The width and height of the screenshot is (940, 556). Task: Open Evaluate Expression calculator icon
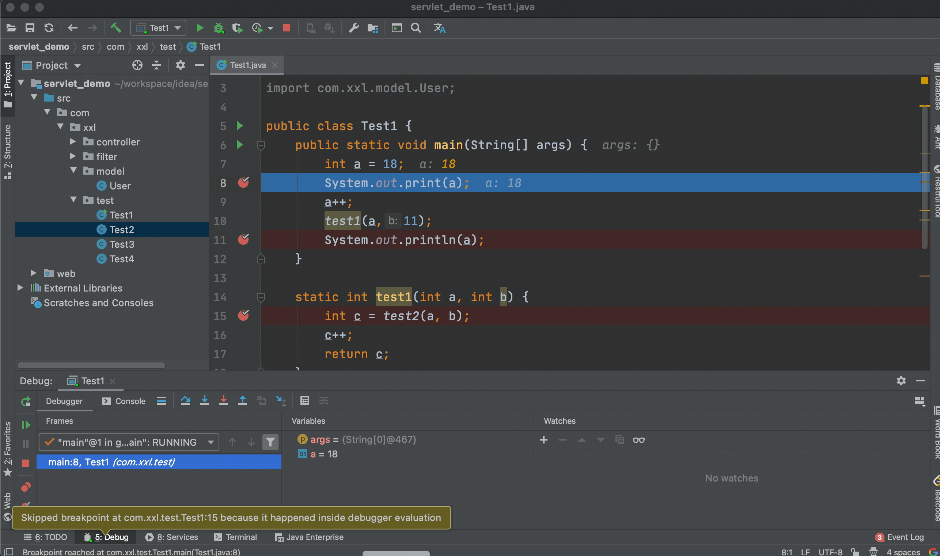(305, 401)
